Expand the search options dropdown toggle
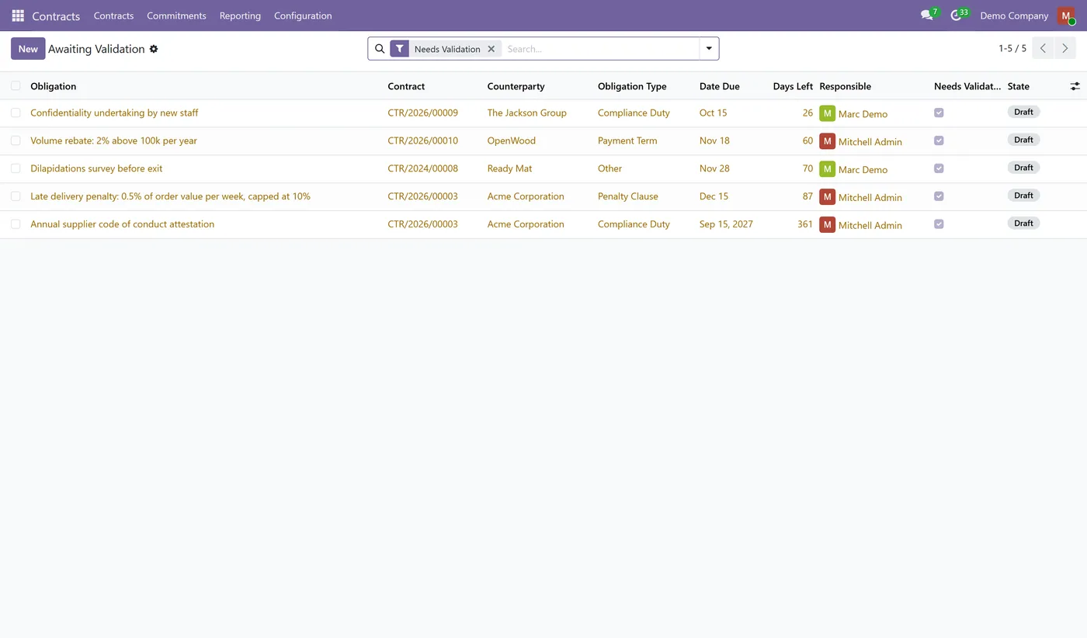The width and height of the screenshot is (1087, 638). (x=709, y=49)
